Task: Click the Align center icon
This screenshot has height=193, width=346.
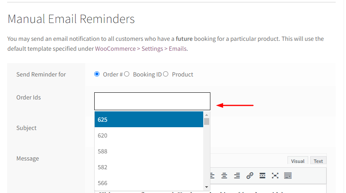Action: [224, 176]
